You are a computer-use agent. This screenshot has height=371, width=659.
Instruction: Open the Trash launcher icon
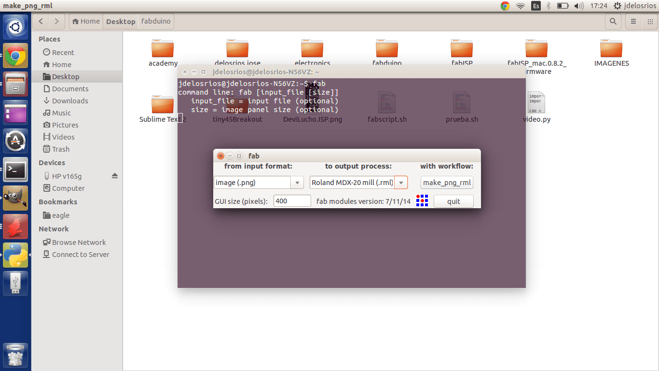click(x=15, y=356)
